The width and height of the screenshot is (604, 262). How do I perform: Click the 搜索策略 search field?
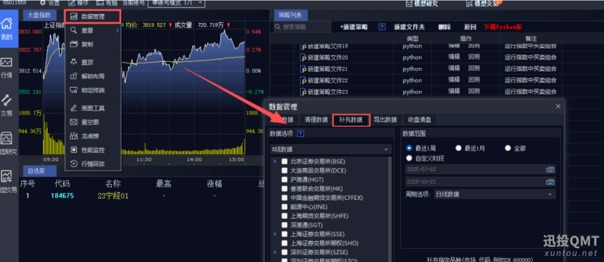[x=305, y=27]
